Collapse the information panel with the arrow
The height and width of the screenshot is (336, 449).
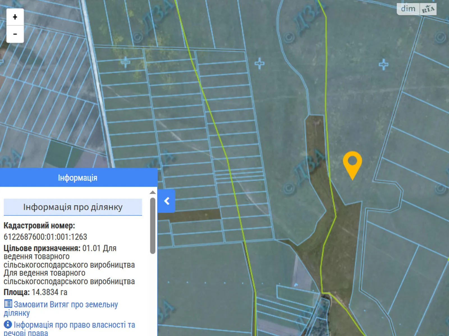point(166,201)
